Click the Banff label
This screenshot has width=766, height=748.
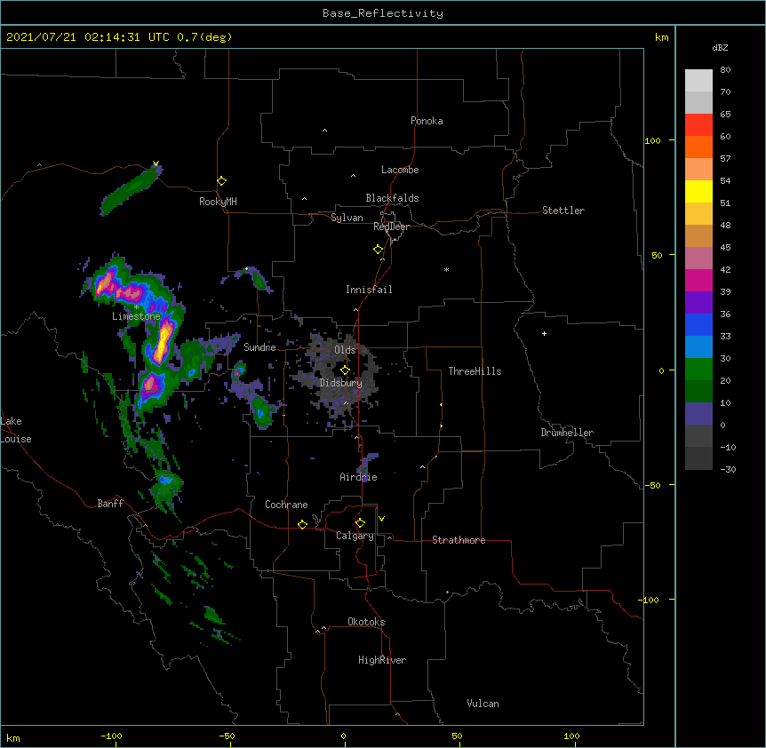[110, 504]
